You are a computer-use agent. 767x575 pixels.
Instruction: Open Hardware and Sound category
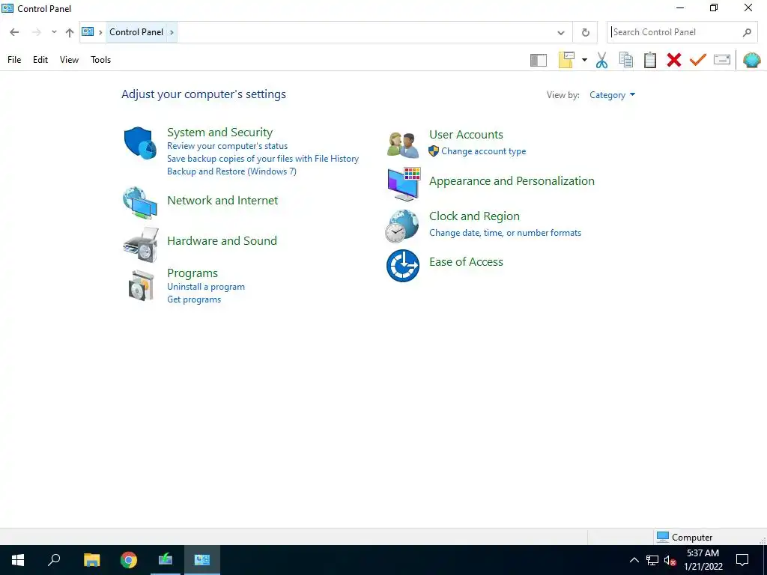pos(222,240)
